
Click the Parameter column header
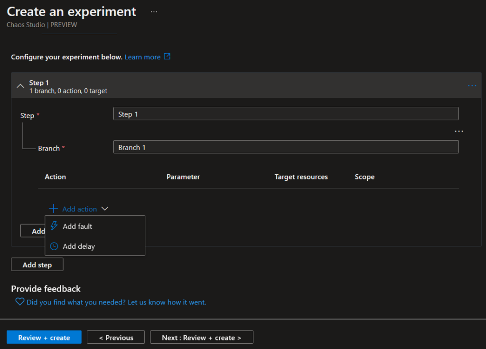[x=183, y=177]
